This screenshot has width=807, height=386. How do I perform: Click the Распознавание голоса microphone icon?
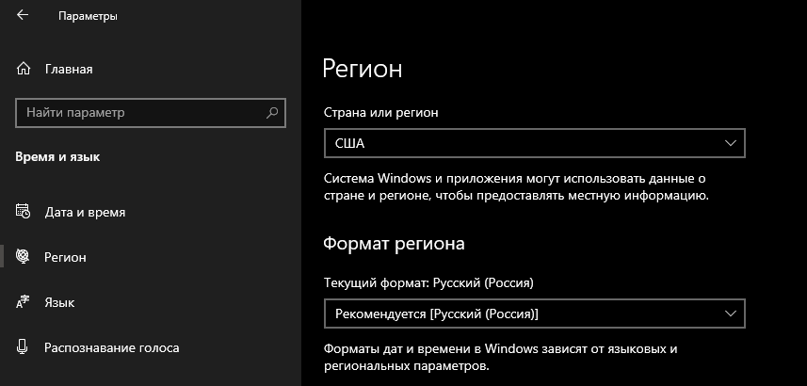(24, 347)
